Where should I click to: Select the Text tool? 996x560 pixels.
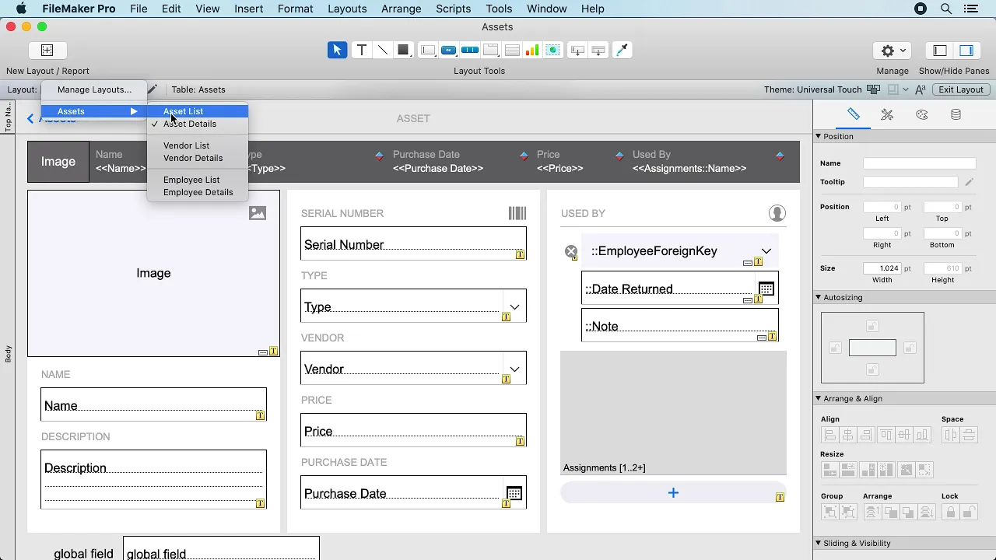tap(362, 50)
